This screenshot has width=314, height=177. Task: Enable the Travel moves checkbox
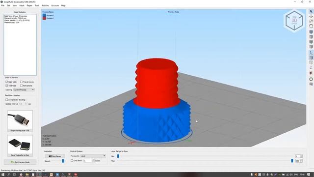(x=21, y=82)
